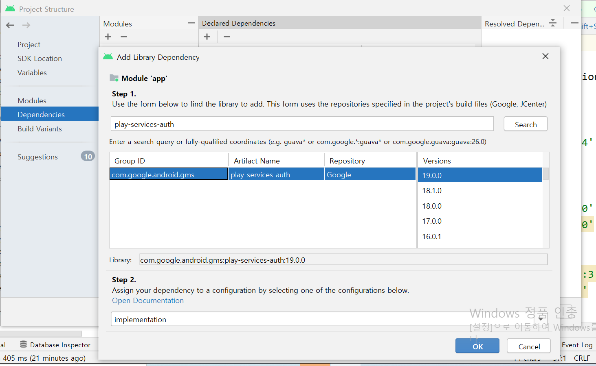Select version 18.0.0

click(480, 206)
